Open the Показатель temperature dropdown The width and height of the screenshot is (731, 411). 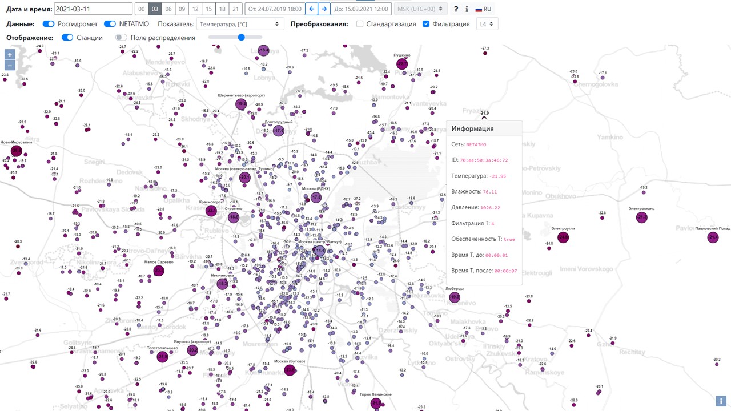[x=240, y=24]
